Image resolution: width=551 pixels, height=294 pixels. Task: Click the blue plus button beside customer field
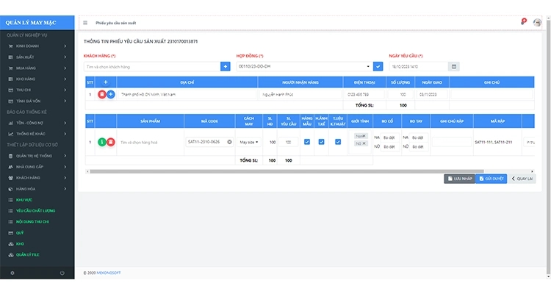[225, 66]
